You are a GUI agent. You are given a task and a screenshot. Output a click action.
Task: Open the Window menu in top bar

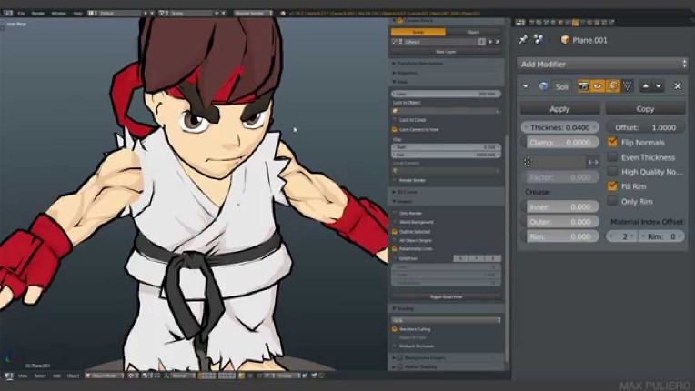[x=58, y=14]
